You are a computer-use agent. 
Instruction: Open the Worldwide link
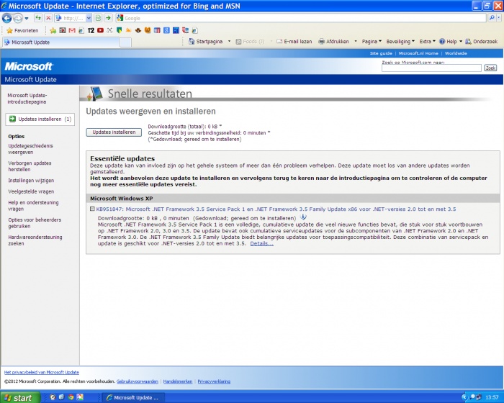[x=456, y=53]
